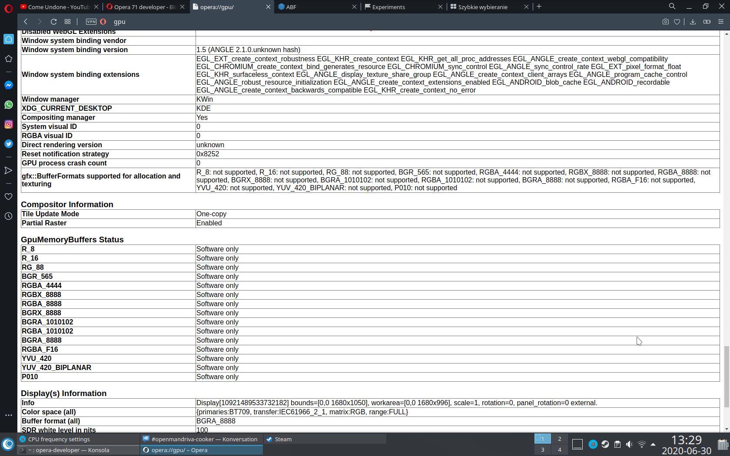This screenshot has height=456, width=730.
Task: Click the show desktop square icon
Action: [x=577, y=444]
